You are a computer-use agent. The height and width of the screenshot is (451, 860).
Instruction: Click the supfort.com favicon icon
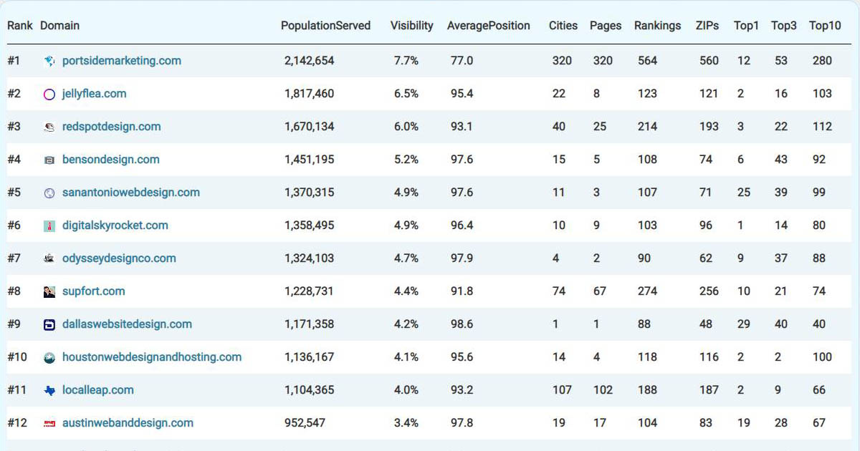pos(49,292)
